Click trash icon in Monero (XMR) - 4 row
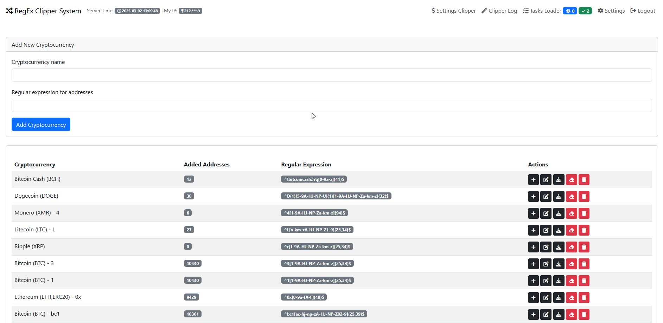Image resolution: width=663 pixels, height=323 pixels. point(584,213)
